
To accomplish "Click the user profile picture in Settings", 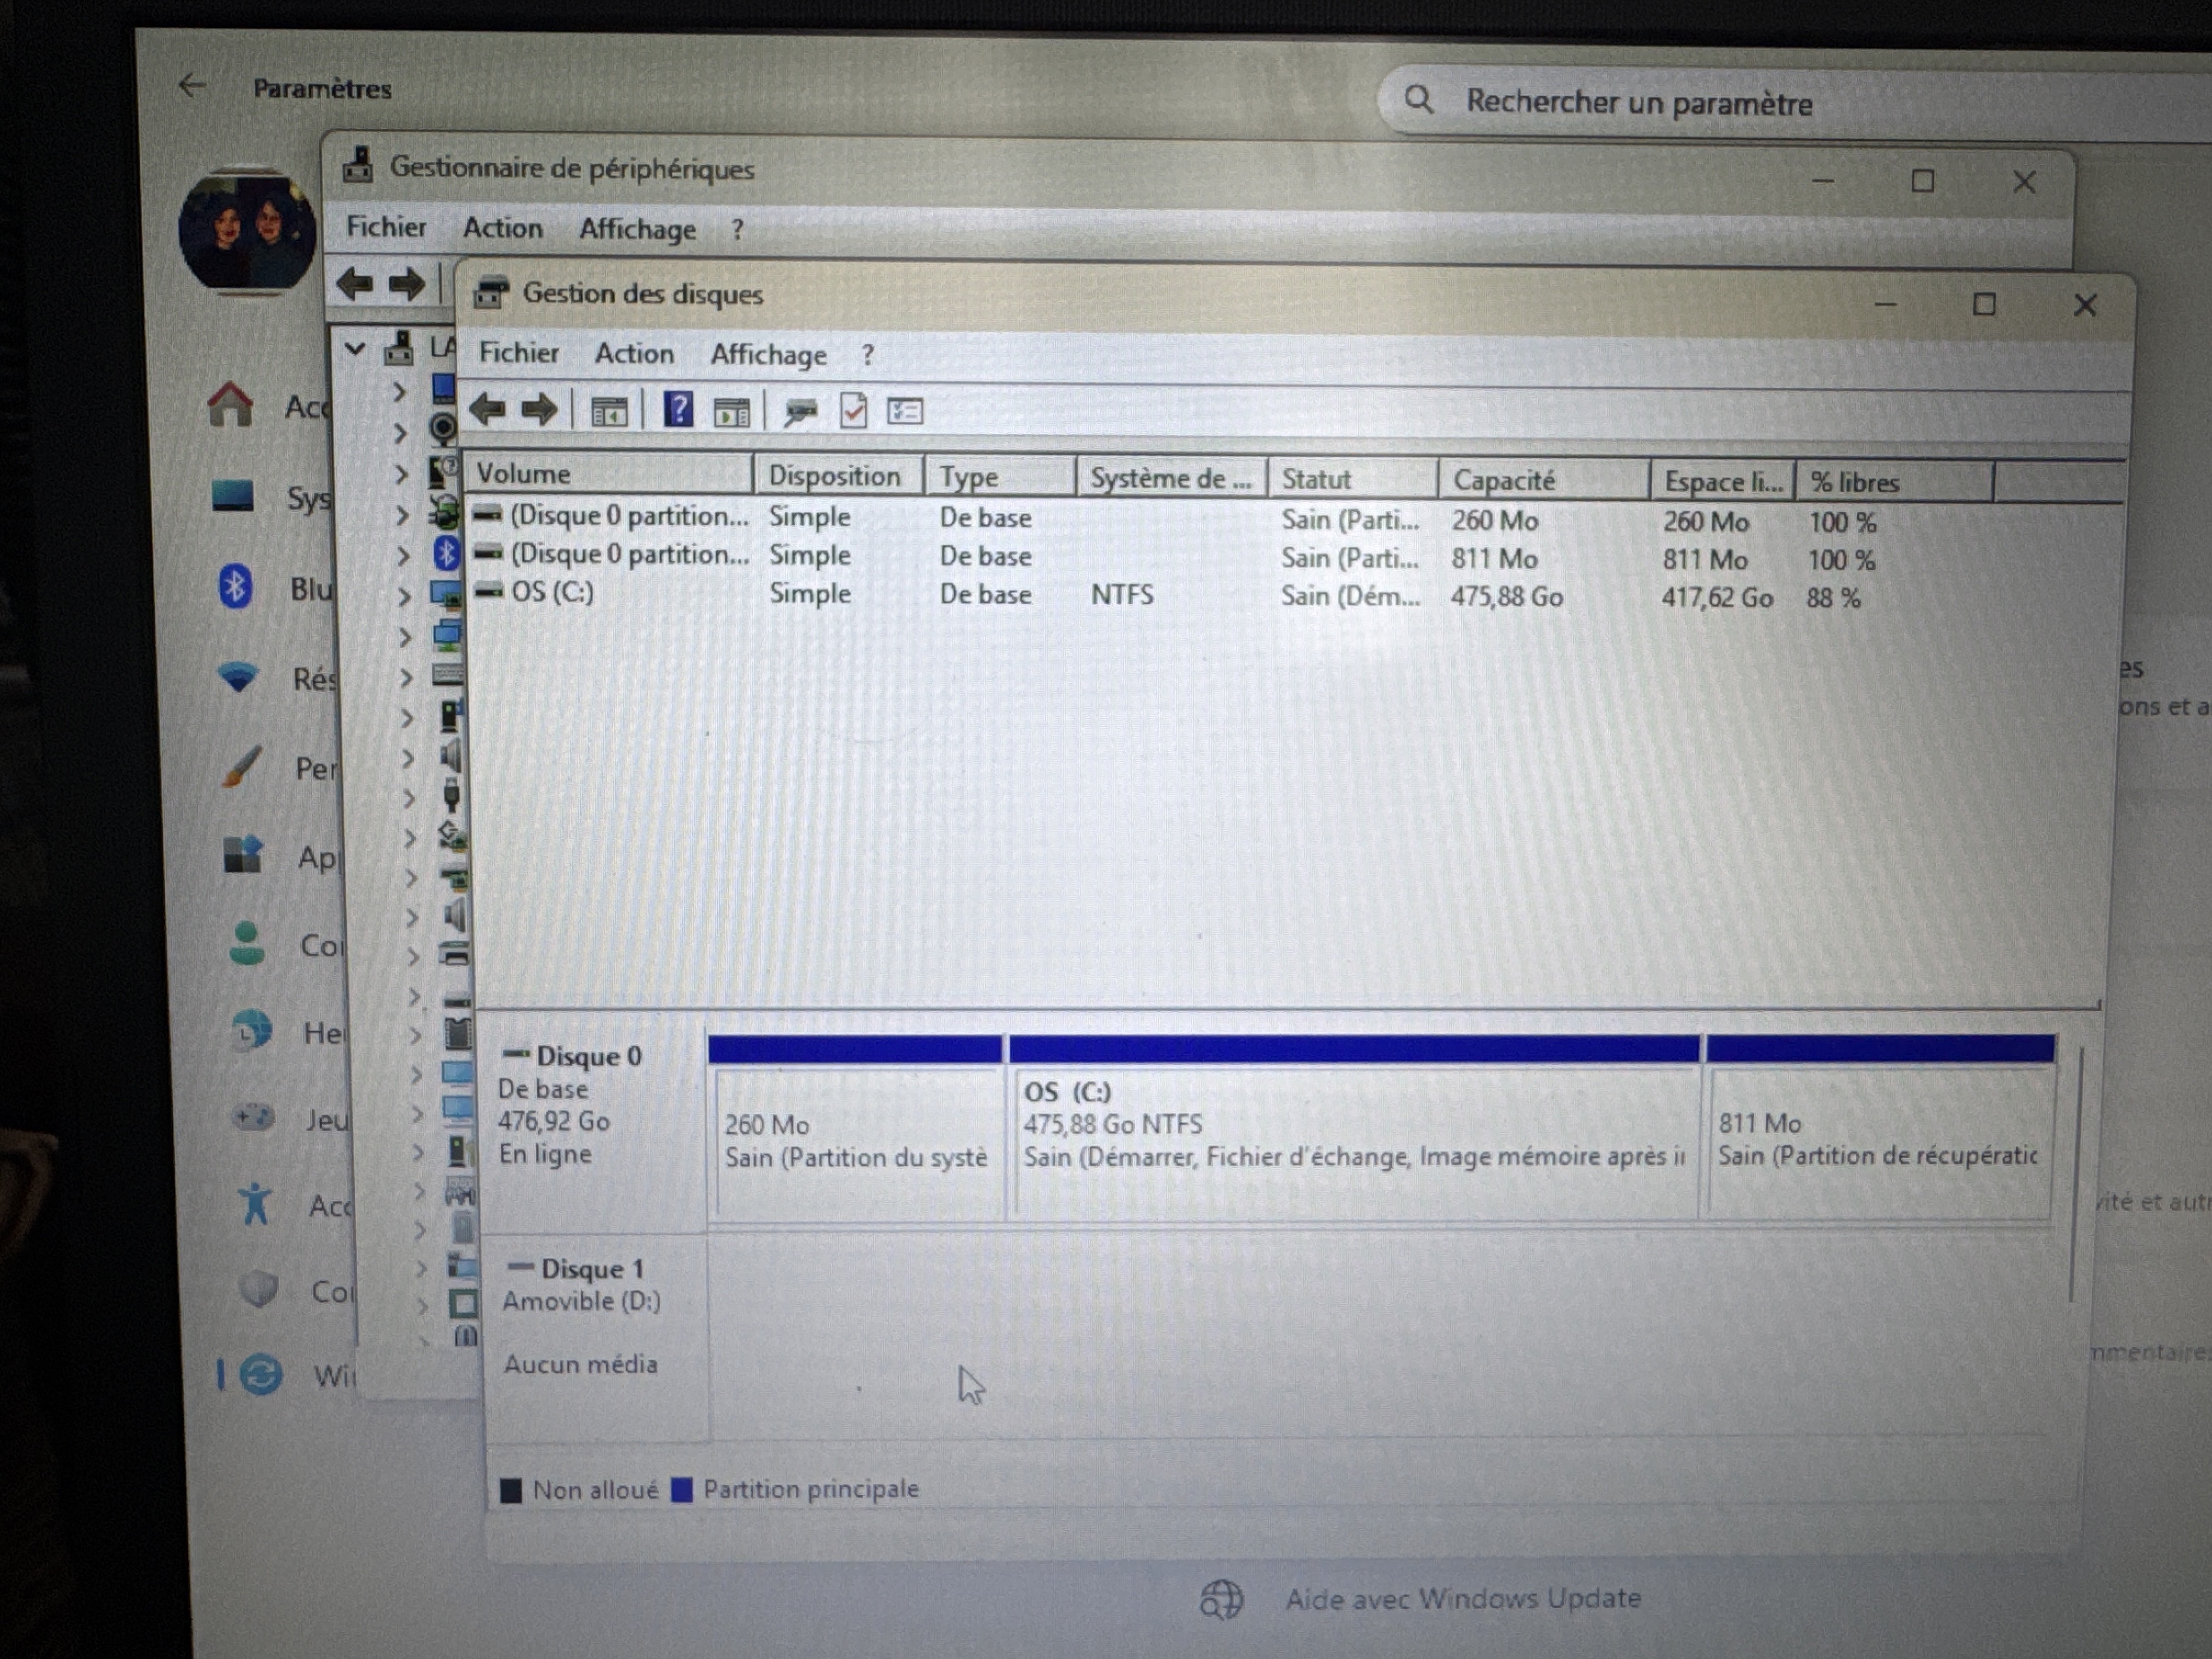I will point(247,230).
